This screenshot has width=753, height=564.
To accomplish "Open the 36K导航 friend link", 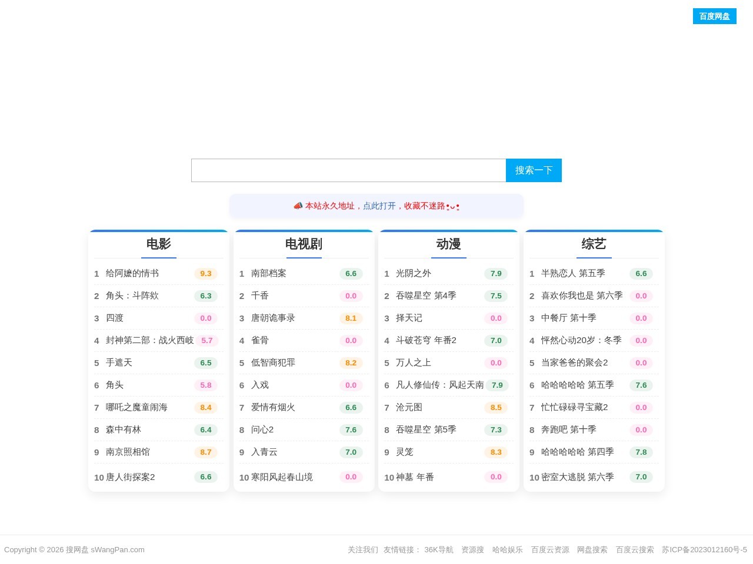I will 439,550.
